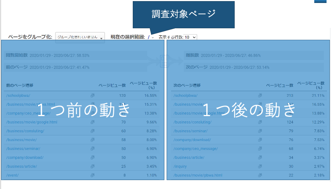The image size is (331, 189).
Task: Open /company/download/ popup icon in 前のページ遷移 table
Action: [93, 157]
